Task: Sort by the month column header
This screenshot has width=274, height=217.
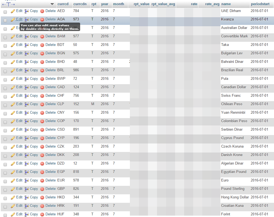Action: (x=118, y=4)
